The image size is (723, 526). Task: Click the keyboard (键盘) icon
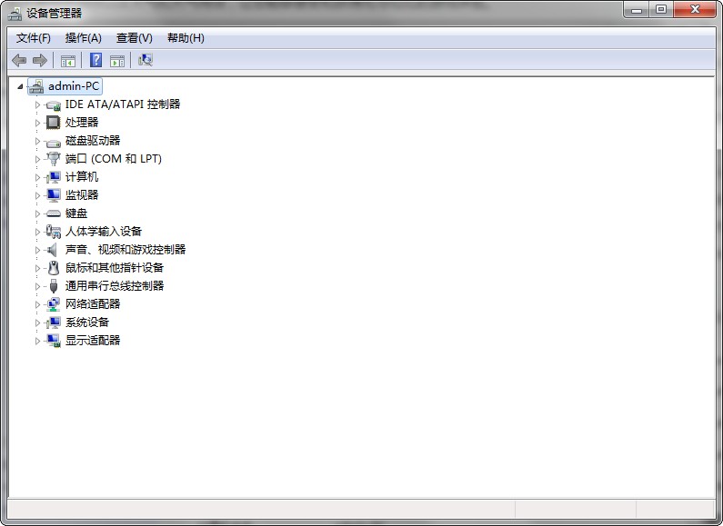(54, 213)
